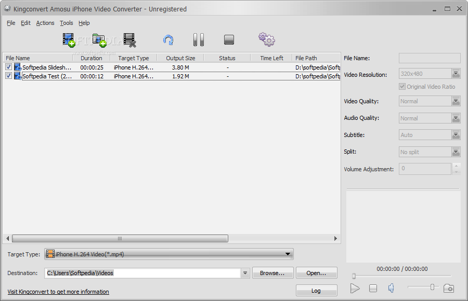The height and width of the screenshot is (301, 468).
Task: Click the film icon in Target Type
Action: click(x=50, y=254)
